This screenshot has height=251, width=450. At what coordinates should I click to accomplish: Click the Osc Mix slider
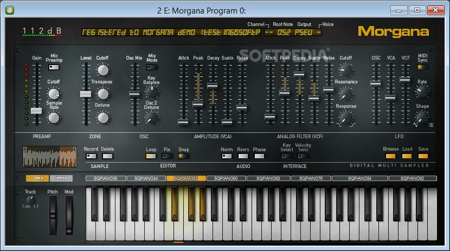tap(134, 94)
